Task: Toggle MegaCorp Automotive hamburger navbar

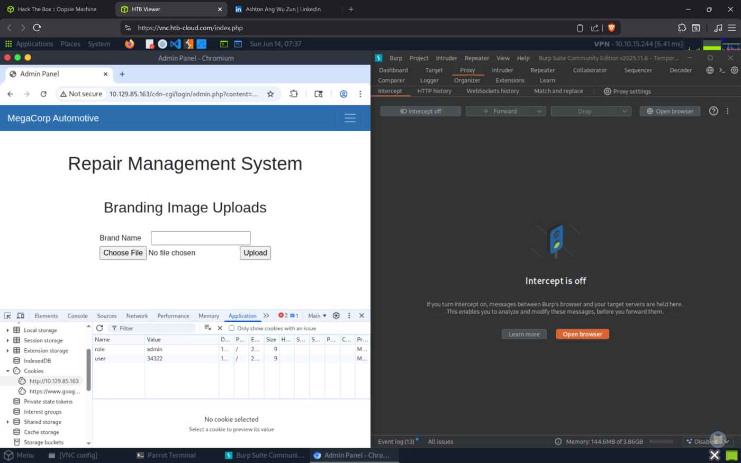Action: (x=350, y=118)
